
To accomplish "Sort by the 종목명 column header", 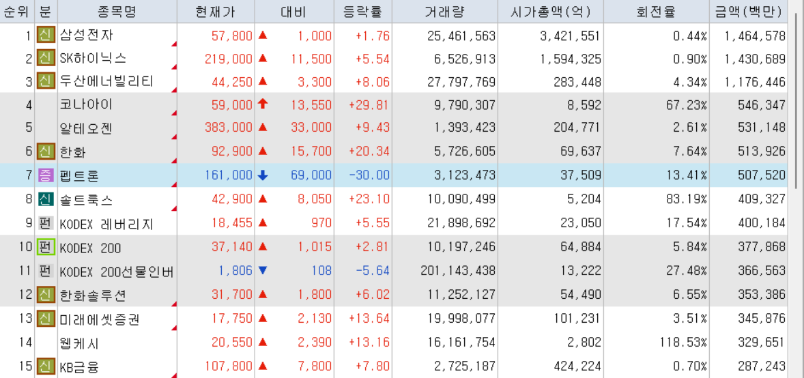I will click(x=117, y=12).
